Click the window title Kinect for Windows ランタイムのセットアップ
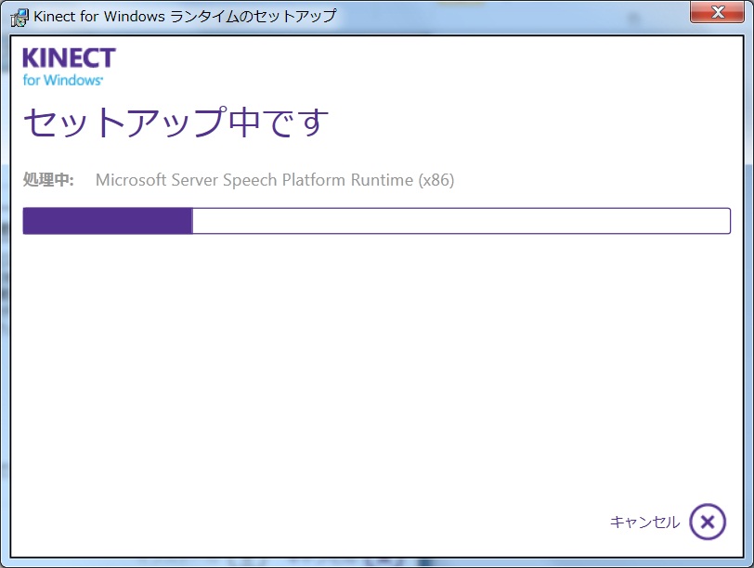The image size is (754, 568). (x=185, y=17)
